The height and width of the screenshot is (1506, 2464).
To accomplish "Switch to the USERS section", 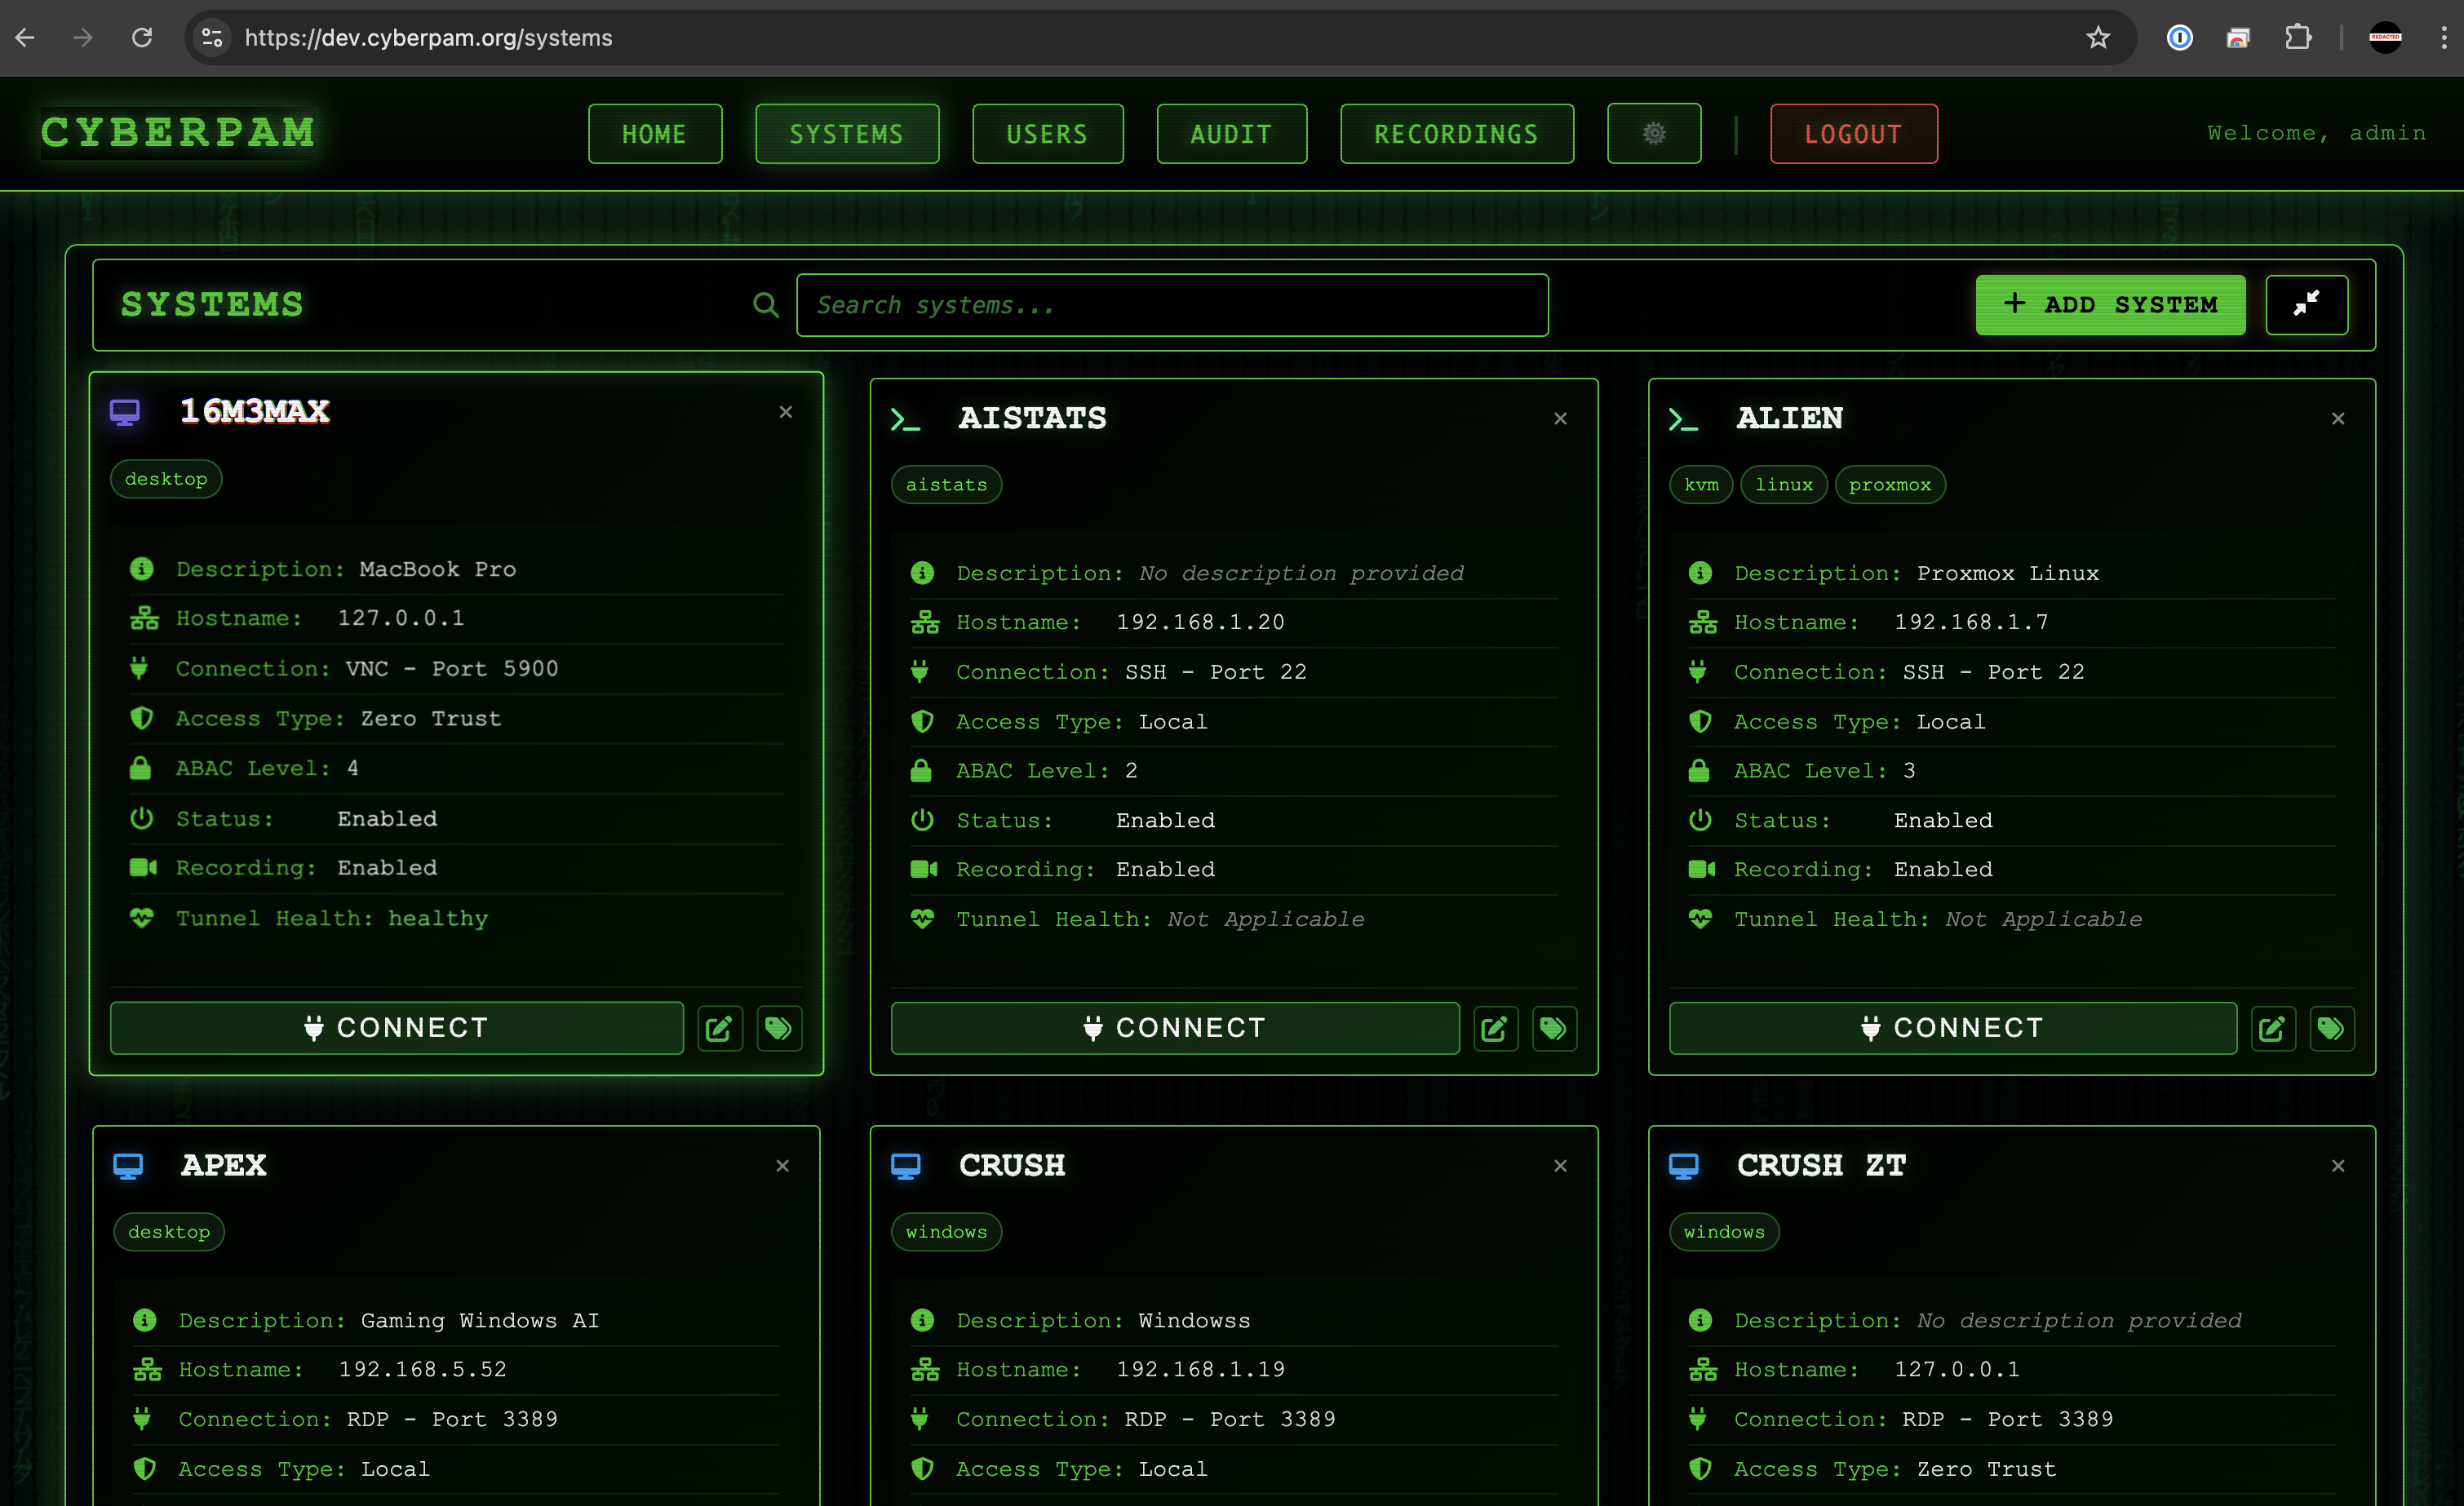I will coord(1047,133).
